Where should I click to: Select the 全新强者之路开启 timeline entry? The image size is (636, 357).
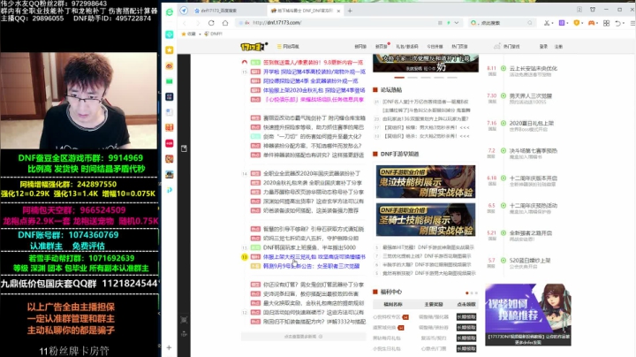(531, 233)
